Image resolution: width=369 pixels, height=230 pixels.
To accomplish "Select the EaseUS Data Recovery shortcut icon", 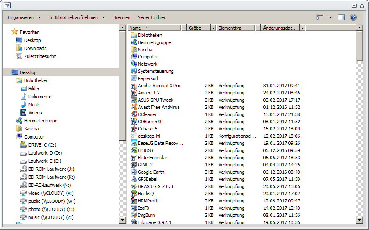I will tap(134, 143).
